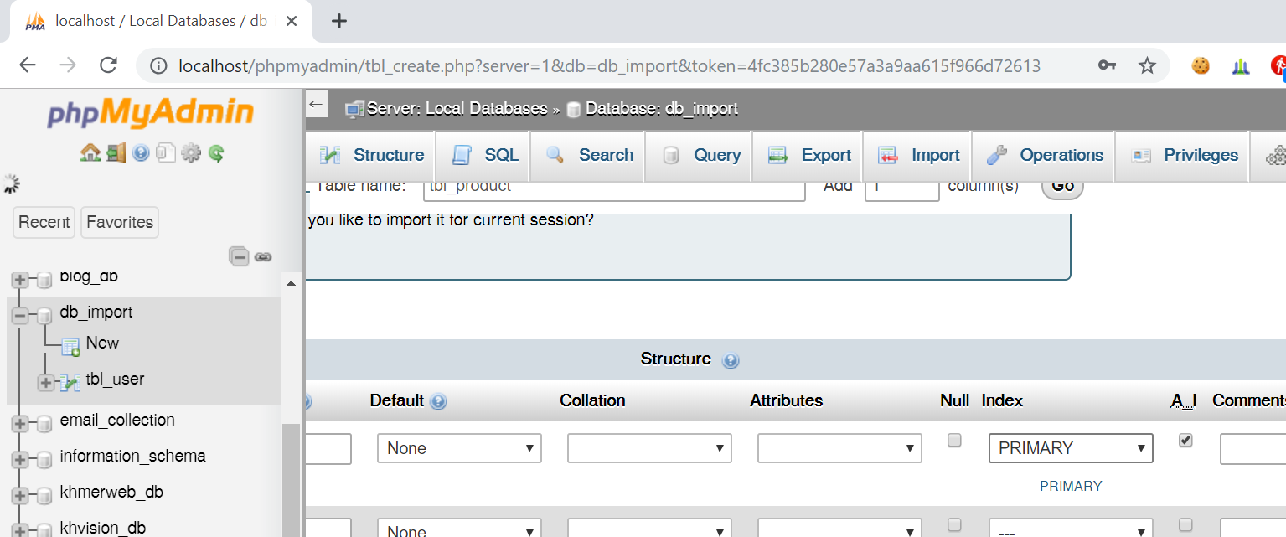Check the Null checkbox in first row
This screenshot has width=1286, height=537.
954,440
